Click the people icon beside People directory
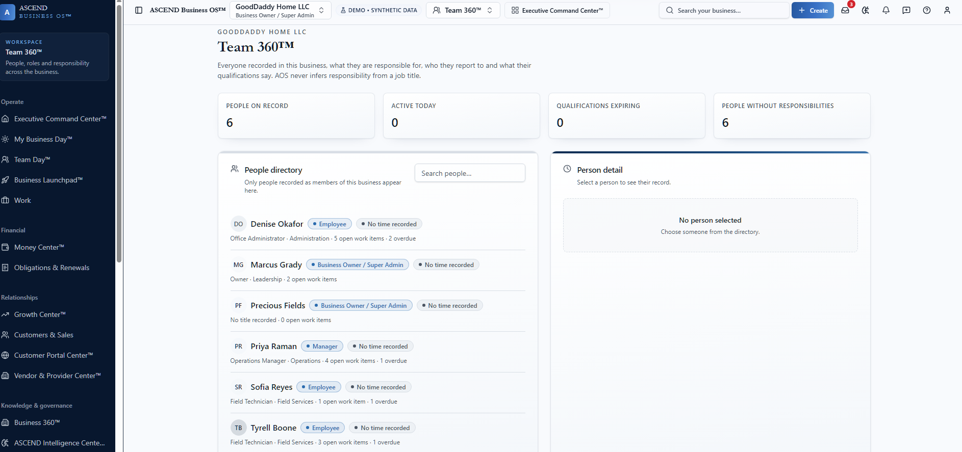Screen dimensions: 962x452 point(235,169)
